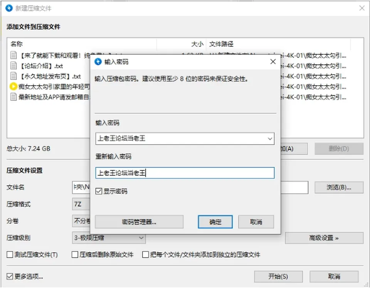Check 把每个文件/文件夹添加到独立的压缩文件
The width and height of the screenshot is (370, 288).
(x=146, y=255)
